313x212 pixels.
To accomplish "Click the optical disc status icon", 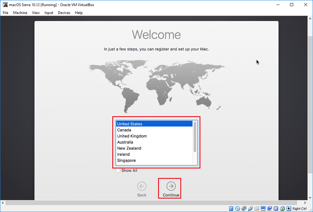I will tap(237, 208).
